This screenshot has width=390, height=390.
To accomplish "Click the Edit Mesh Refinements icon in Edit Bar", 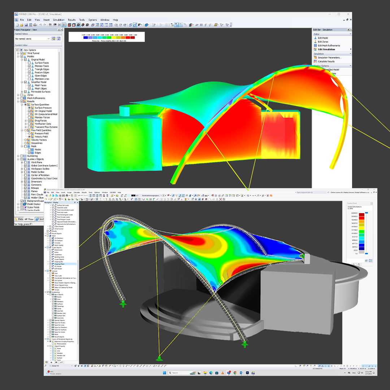I will tap(315, 45).
